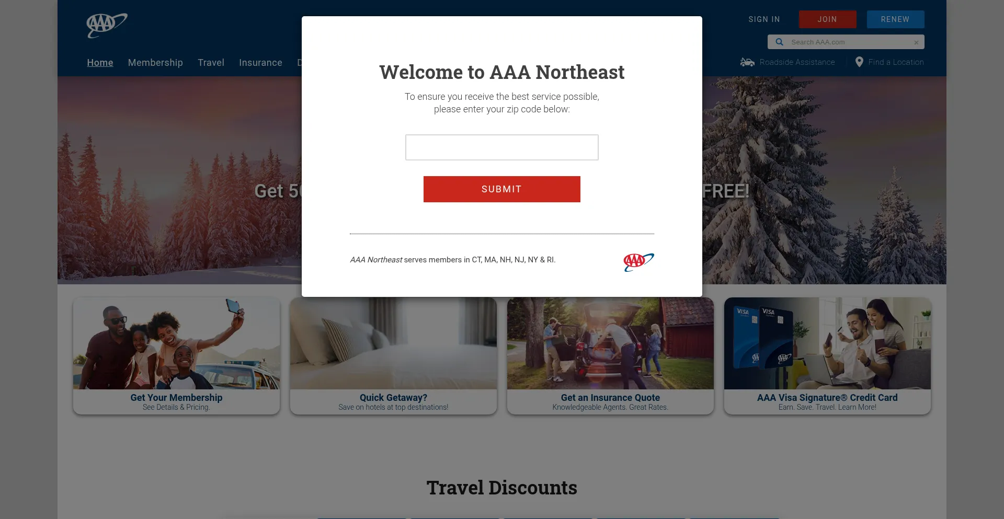Open the AAA Visa Signature Credit Card tile
Image resolution: width=1004 pixels, height=519 pixels.
point(827,356)
